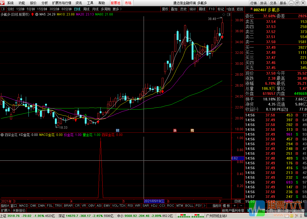Select the 周线 period
307x219 pixels.
click(x=86, y=9)
